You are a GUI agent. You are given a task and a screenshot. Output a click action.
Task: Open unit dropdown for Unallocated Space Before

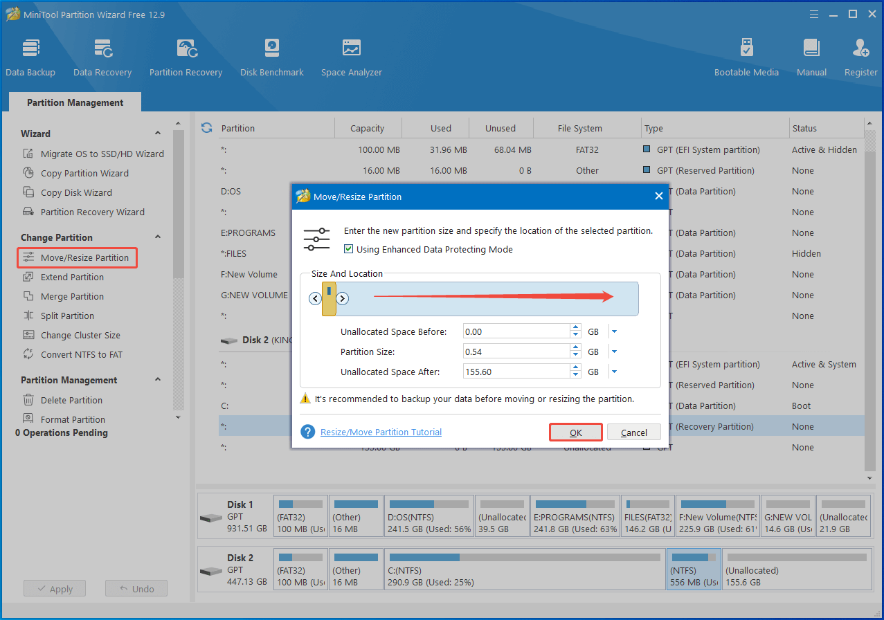614,331
